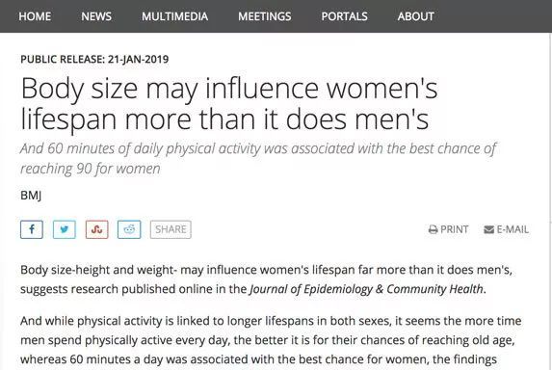Share article on Facebook
Screen dimensions: 552x370
click(x=32, y=229)
